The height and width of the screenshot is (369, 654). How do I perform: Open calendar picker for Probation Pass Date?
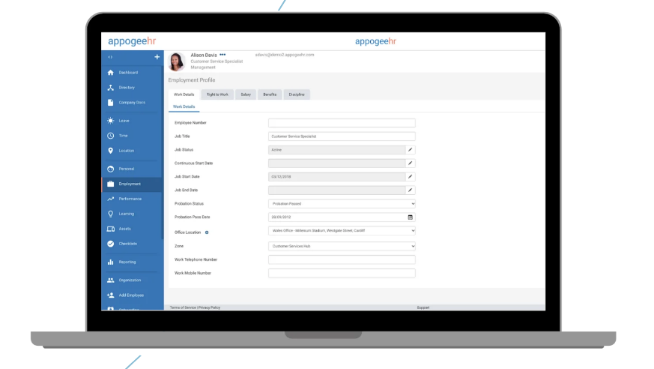[x=411, y=217]
